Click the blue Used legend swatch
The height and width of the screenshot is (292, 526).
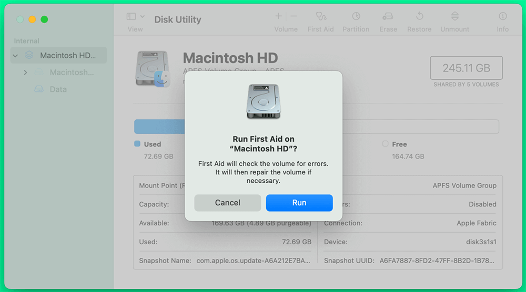coord(137,144)
